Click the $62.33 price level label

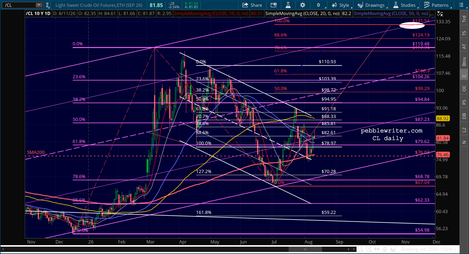point(422,200)
